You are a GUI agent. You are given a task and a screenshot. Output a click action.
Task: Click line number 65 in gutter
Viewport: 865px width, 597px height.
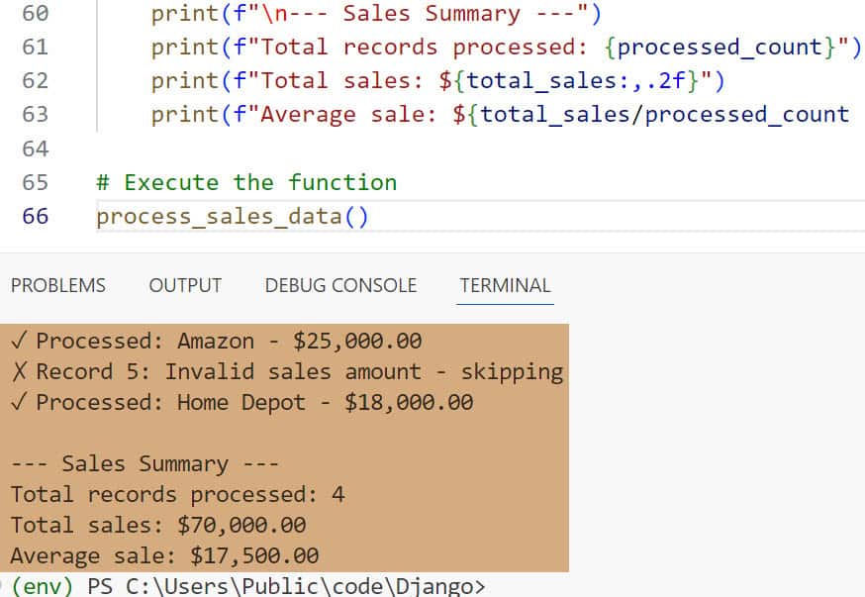tap(36, 182)
